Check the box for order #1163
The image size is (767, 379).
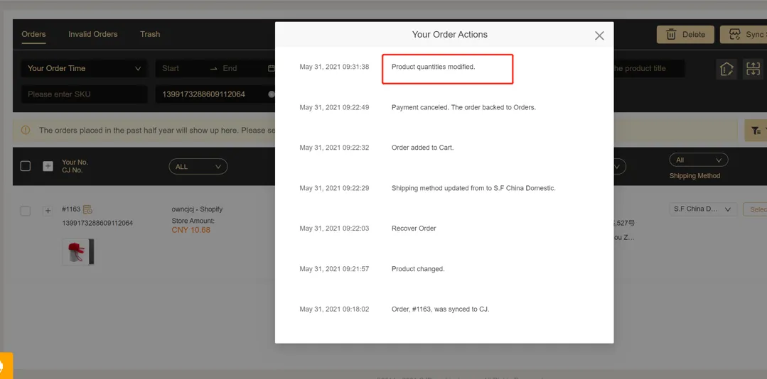(x=26, y=211)
